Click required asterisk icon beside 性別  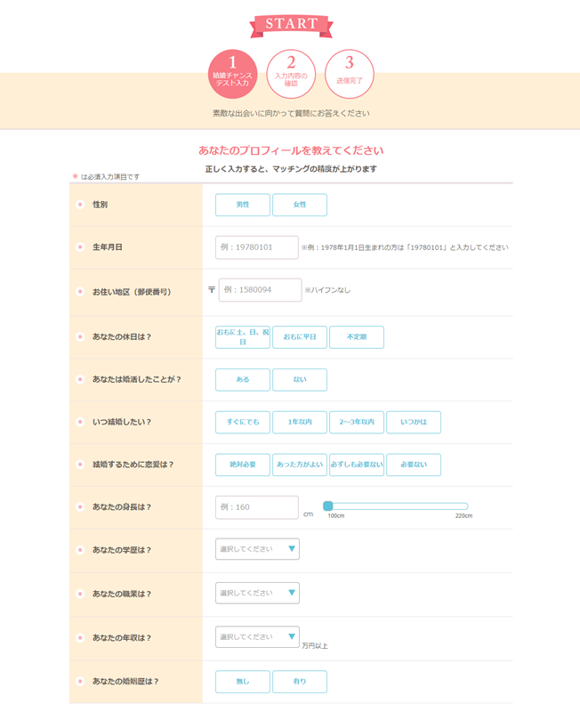80,205
